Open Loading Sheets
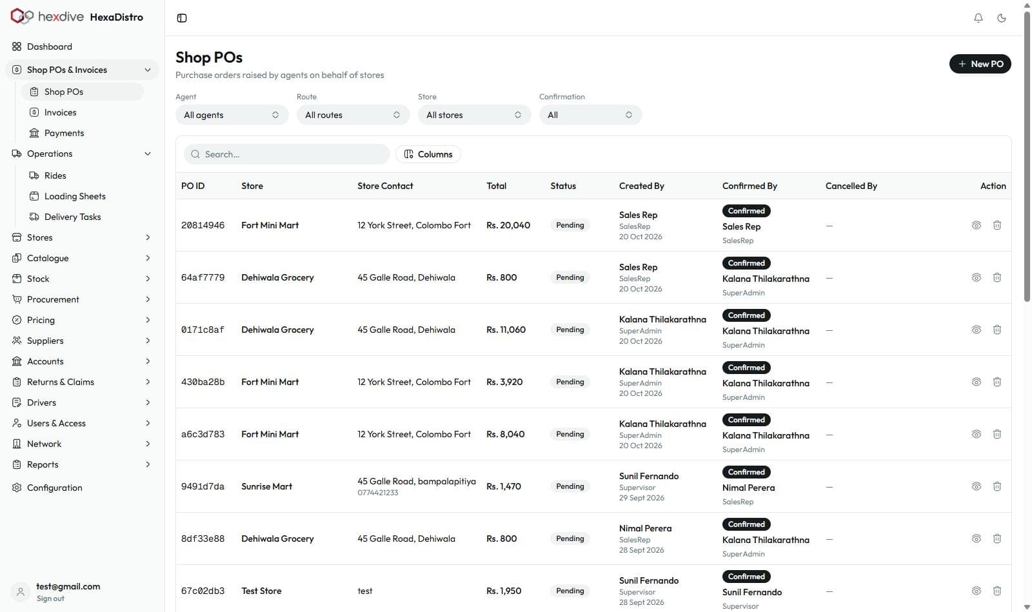 (83, 196)
